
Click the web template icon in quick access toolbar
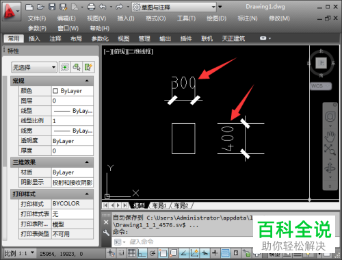point(75,7)
